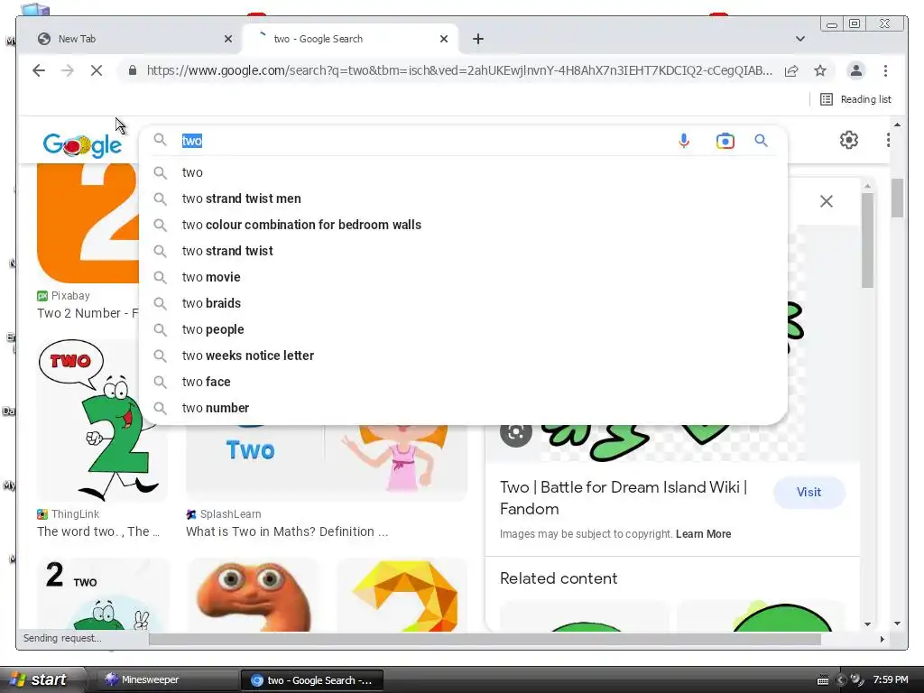
Task: Select suggestion 'two movie'
Action: point(463,277)
